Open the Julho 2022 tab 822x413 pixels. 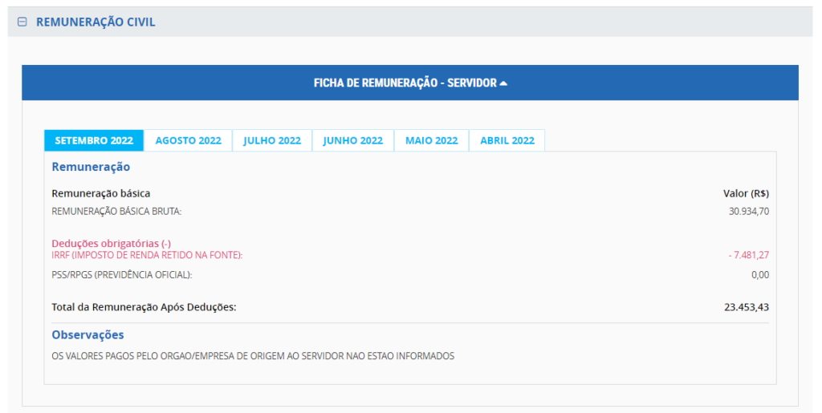click(x=272, y=140)
